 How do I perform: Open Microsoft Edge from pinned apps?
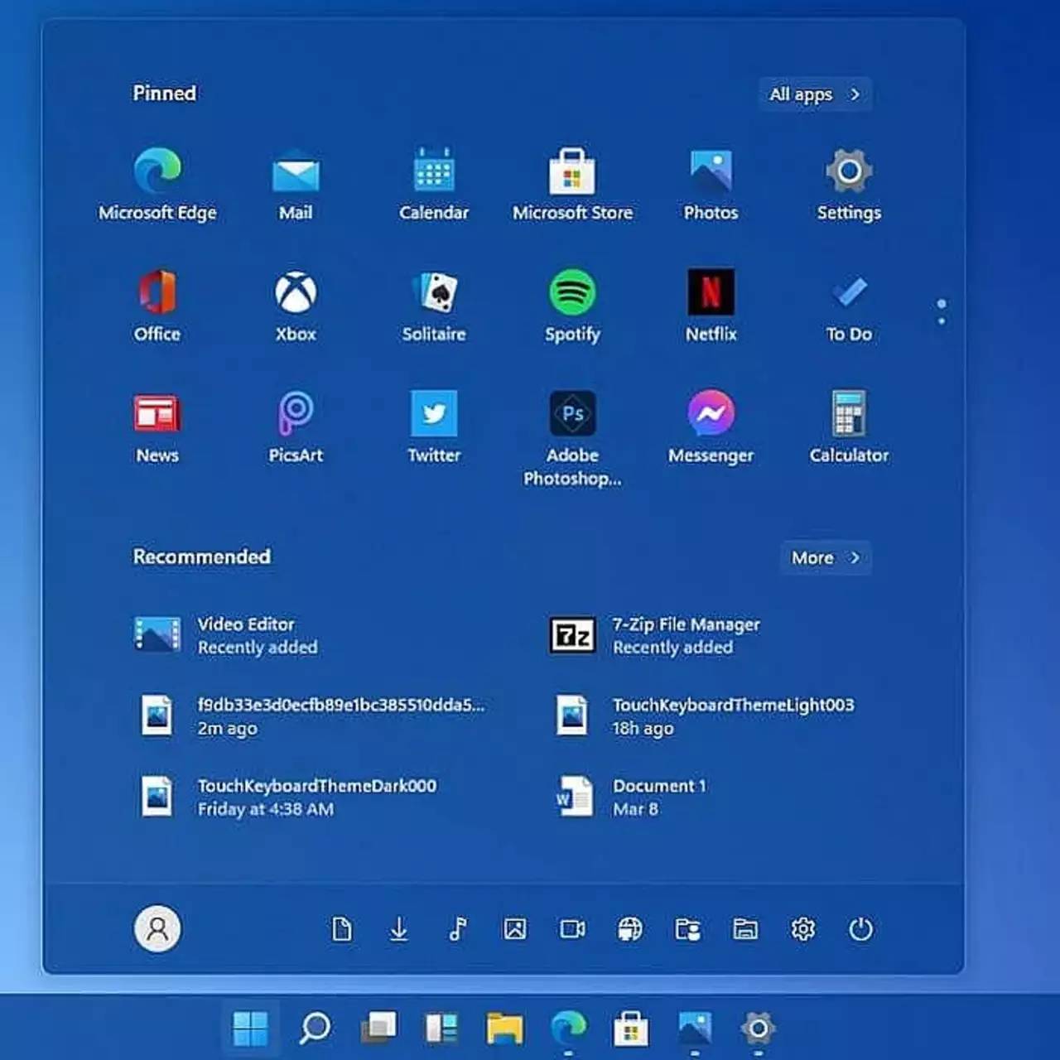tap(157, 185)
